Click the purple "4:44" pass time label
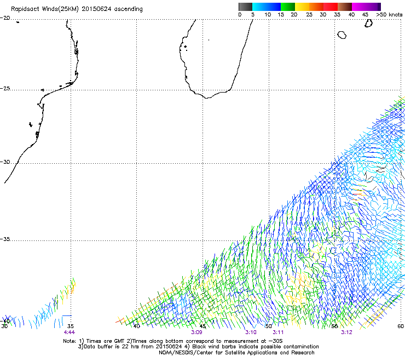Screen dimensions: 405x356 click(x=70, y=332)
